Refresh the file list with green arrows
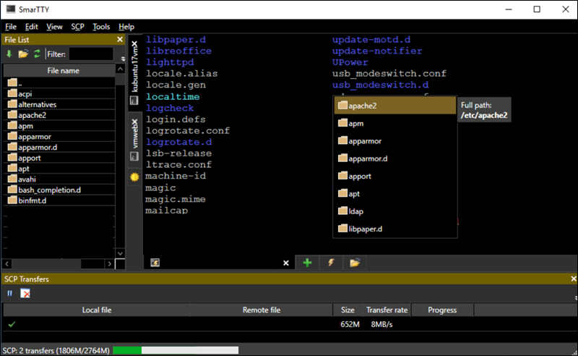The width and height of the screenshot is (578, 356). (37, 54)
